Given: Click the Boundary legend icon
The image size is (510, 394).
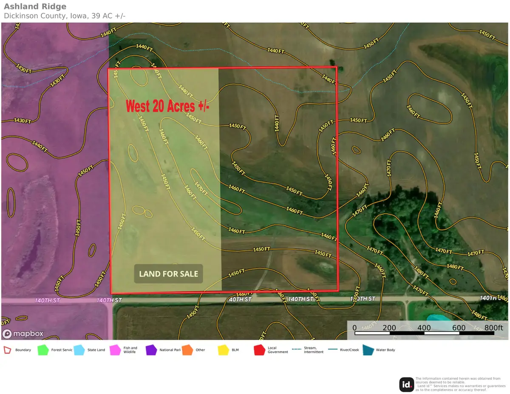Looking at the screenshot, I should coord(7,350).
